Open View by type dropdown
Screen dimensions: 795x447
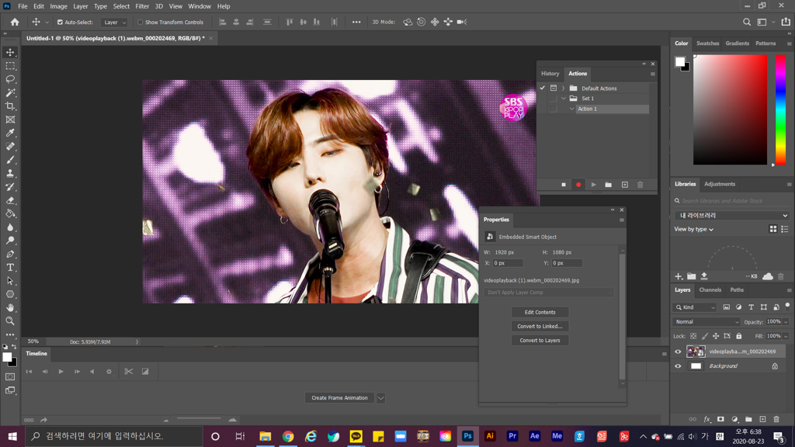pyautogui.click(x=693, y=229)
